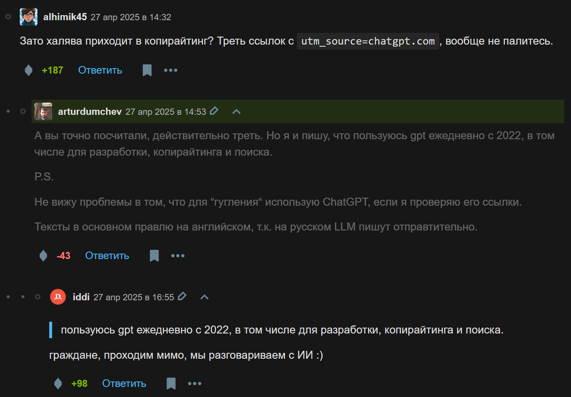Toggle the thread circle next to arturdumchev's comment

23,111
